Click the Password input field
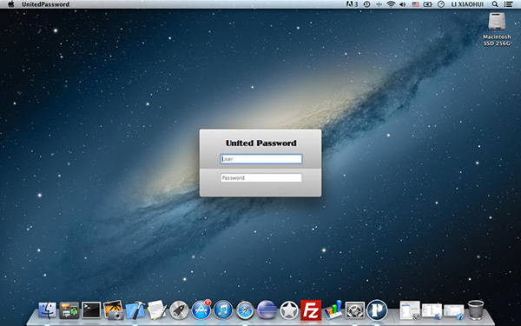The width and height of the screenshot is (521, 326). coord(260,177)
